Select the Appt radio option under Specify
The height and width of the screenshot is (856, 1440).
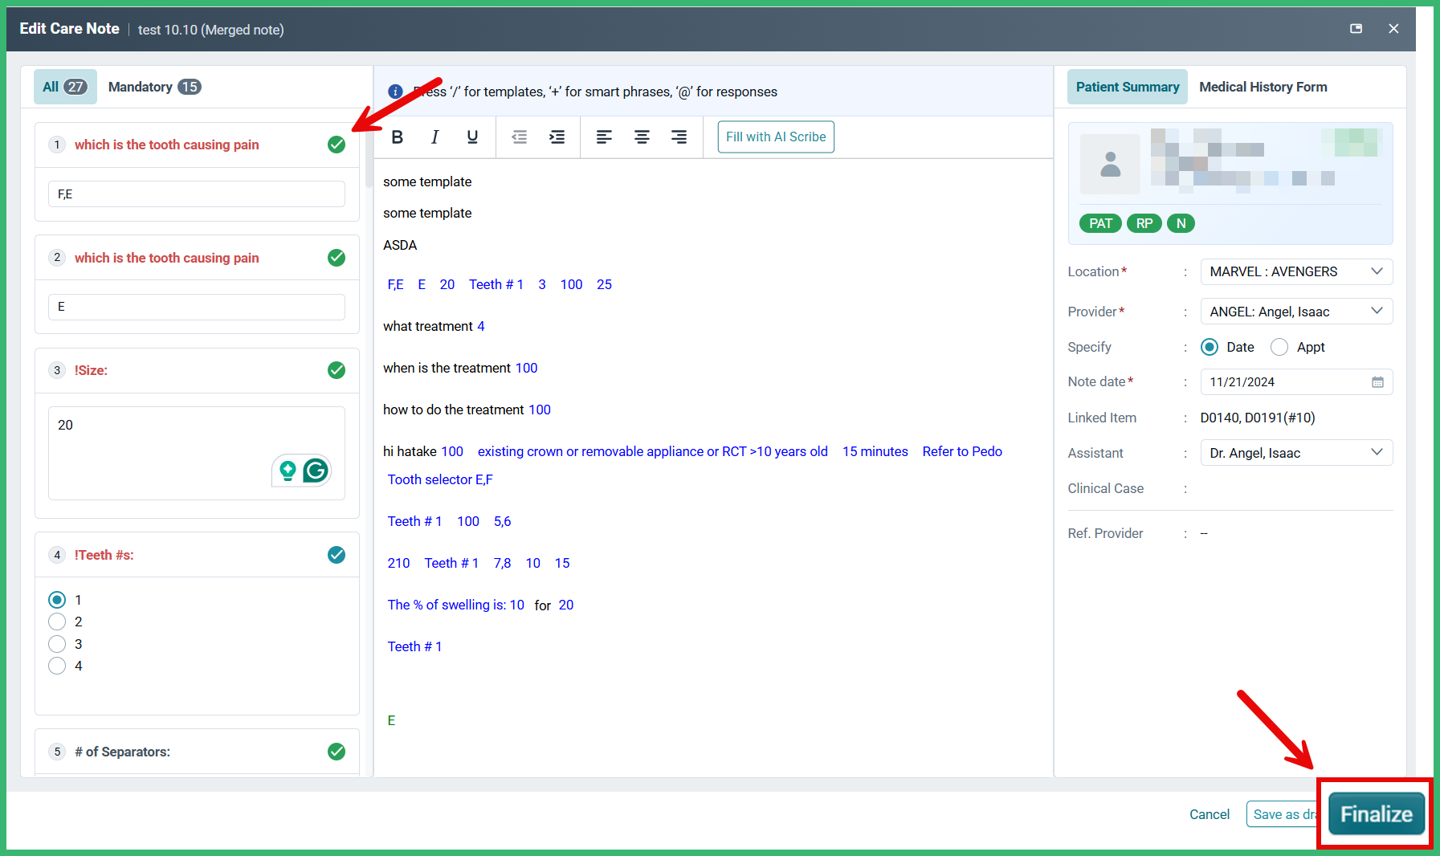pyautogui.click(x=1279, y=347)
